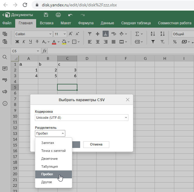This screenshot has height=192, width=194.
Task: Click the Undo arrow icon
Action: click(70, 15)
